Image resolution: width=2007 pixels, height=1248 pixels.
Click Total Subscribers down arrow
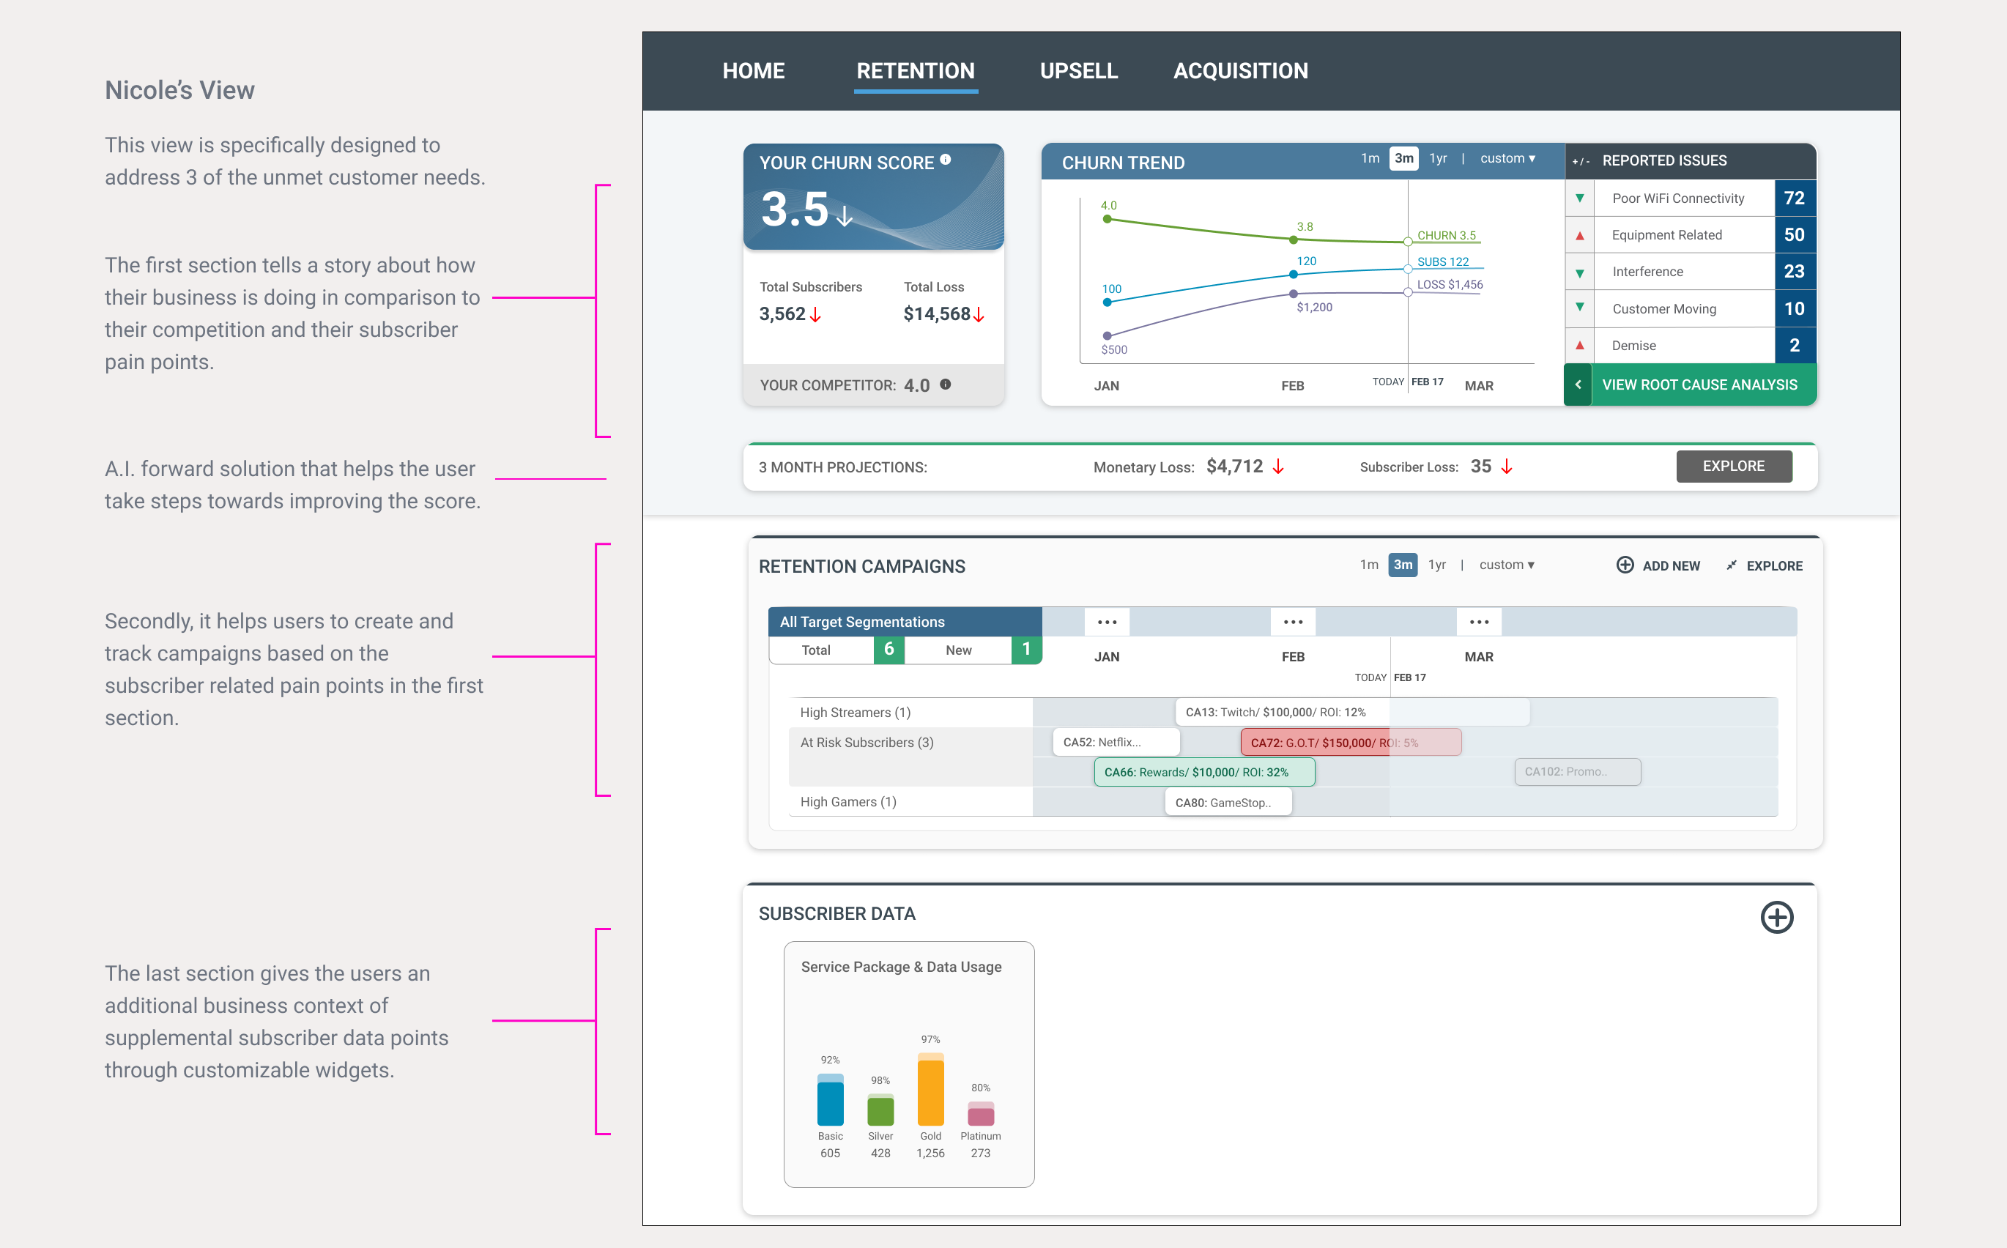[x=815, y=314]
